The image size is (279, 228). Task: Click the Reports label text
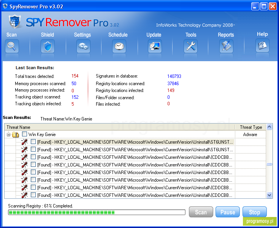pyautogui.click(x=226, y=35)
